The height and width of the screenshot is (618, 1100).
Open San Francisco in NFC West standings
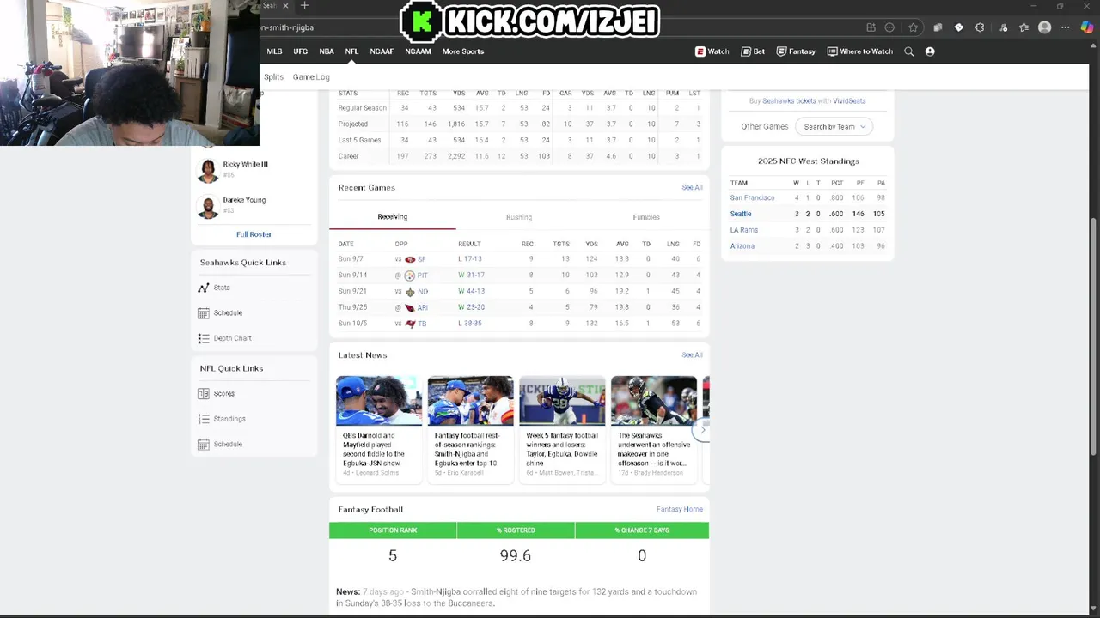pyautogui.click(x=752, y=198)
